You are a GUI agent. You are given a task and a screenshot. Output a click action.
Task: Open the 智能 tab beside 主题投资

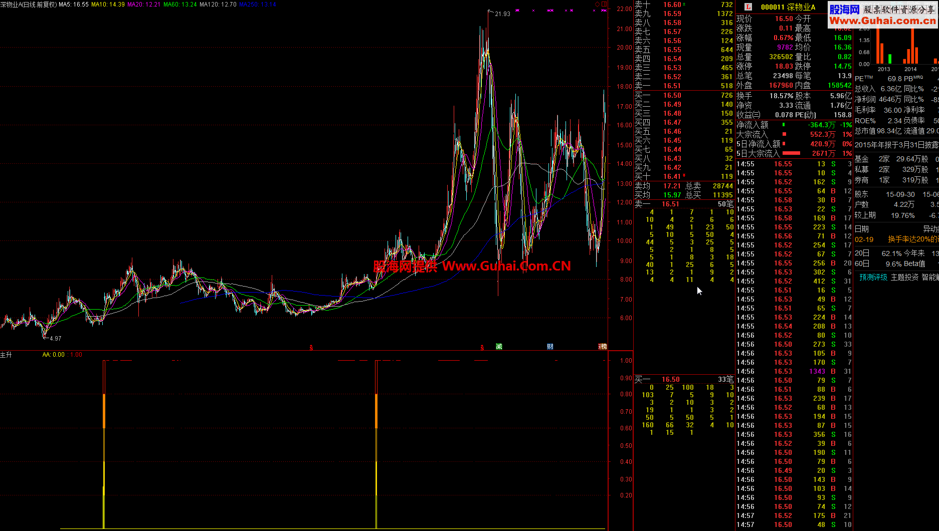pos(930,277)
